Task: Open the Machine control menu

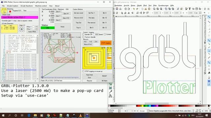Action: pyautogui.click(x=41, y=6)
